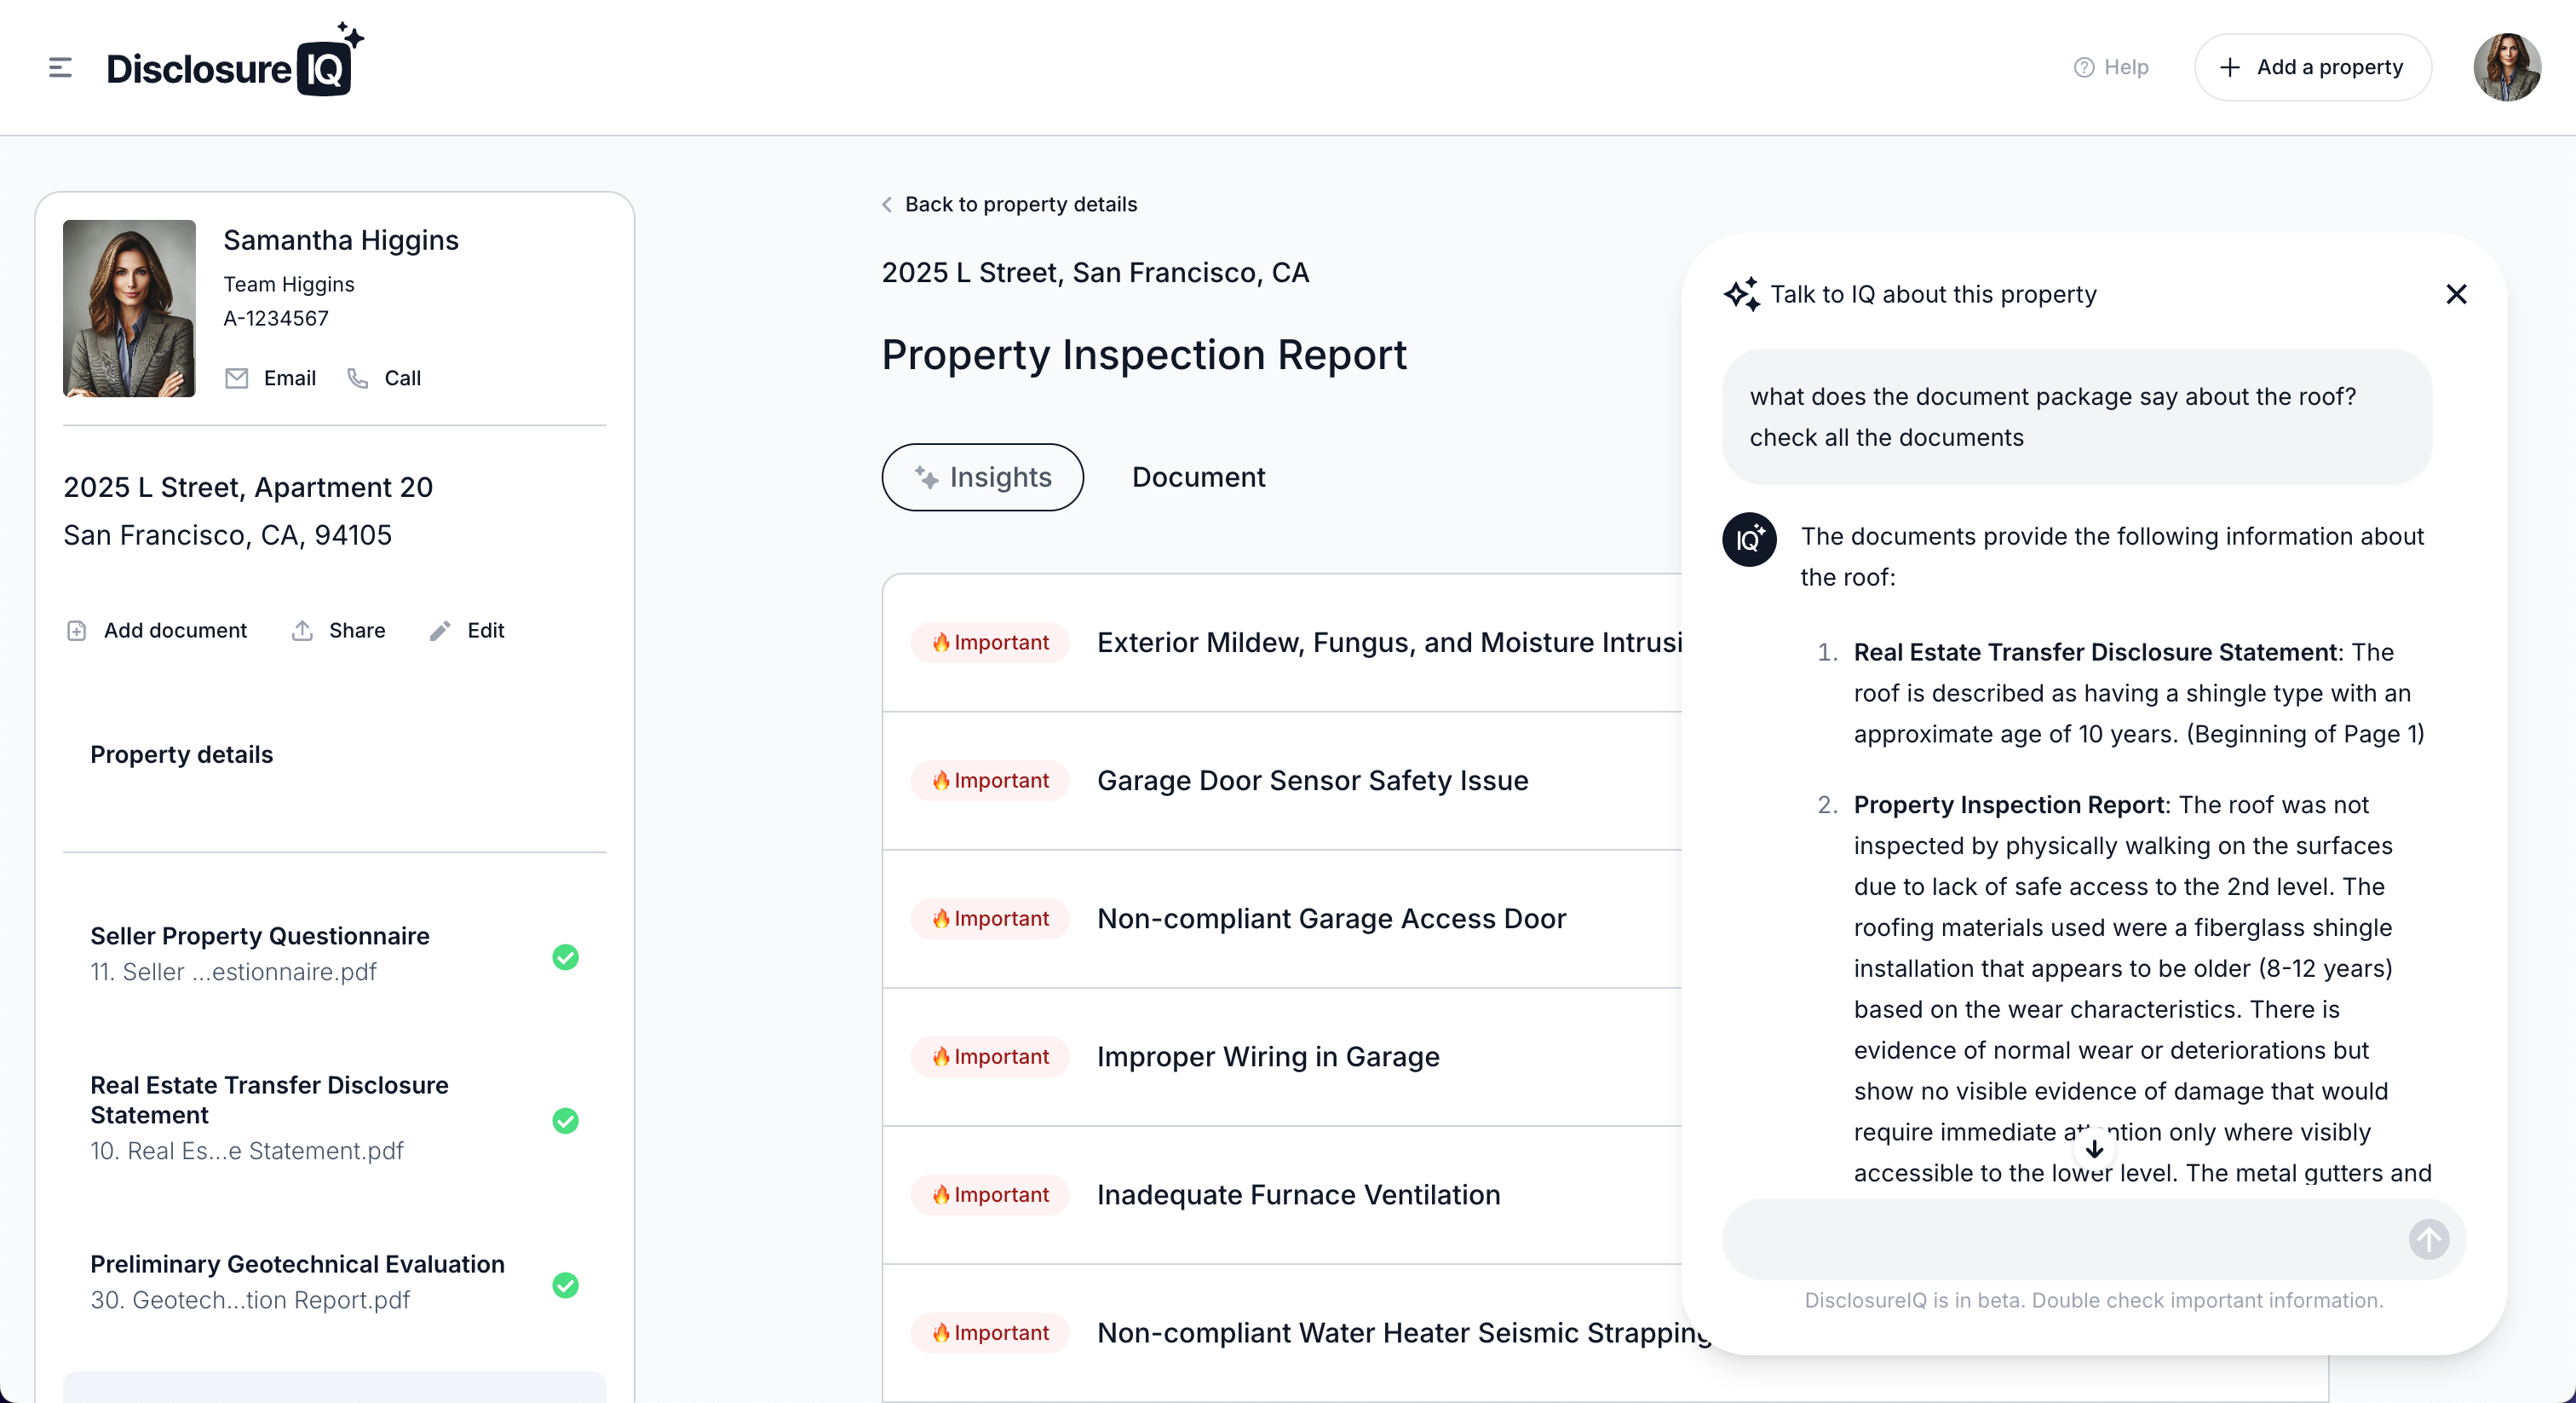The image size is (2576, 1403).
Task: Click Important badge on Water Heater row
Action: [990, 1333]
